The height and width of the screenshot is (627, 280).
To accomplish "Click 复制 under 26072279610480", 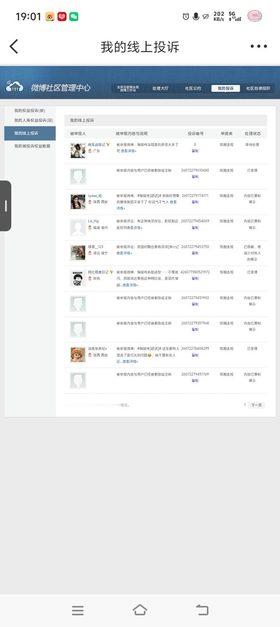I will [x=195, y=177].
